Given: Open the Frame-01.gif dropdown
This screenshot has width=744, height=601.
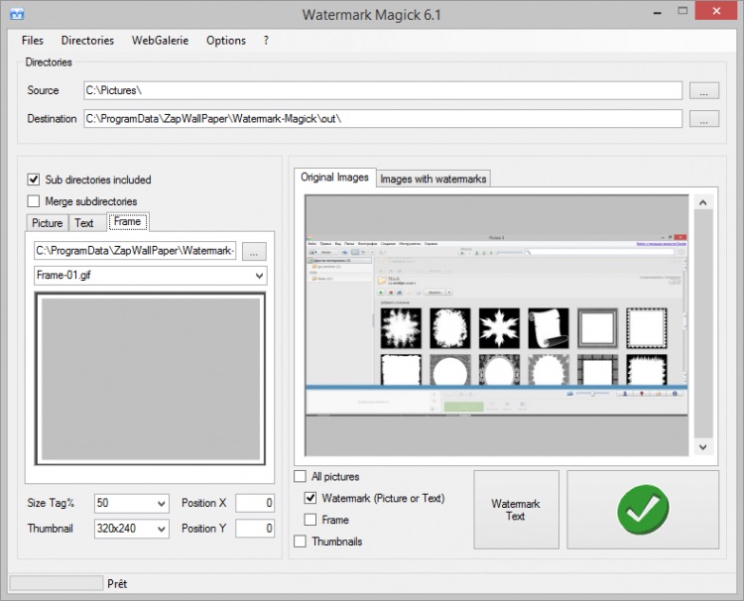Looking at the screenshot, I should point(259,275).
